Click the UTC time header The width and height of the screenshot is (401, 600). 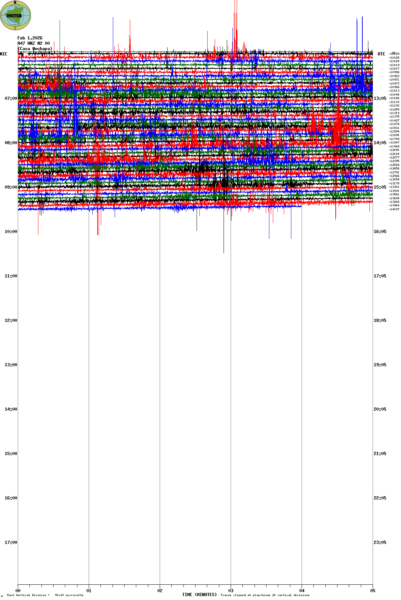click(x=381, y=54)
